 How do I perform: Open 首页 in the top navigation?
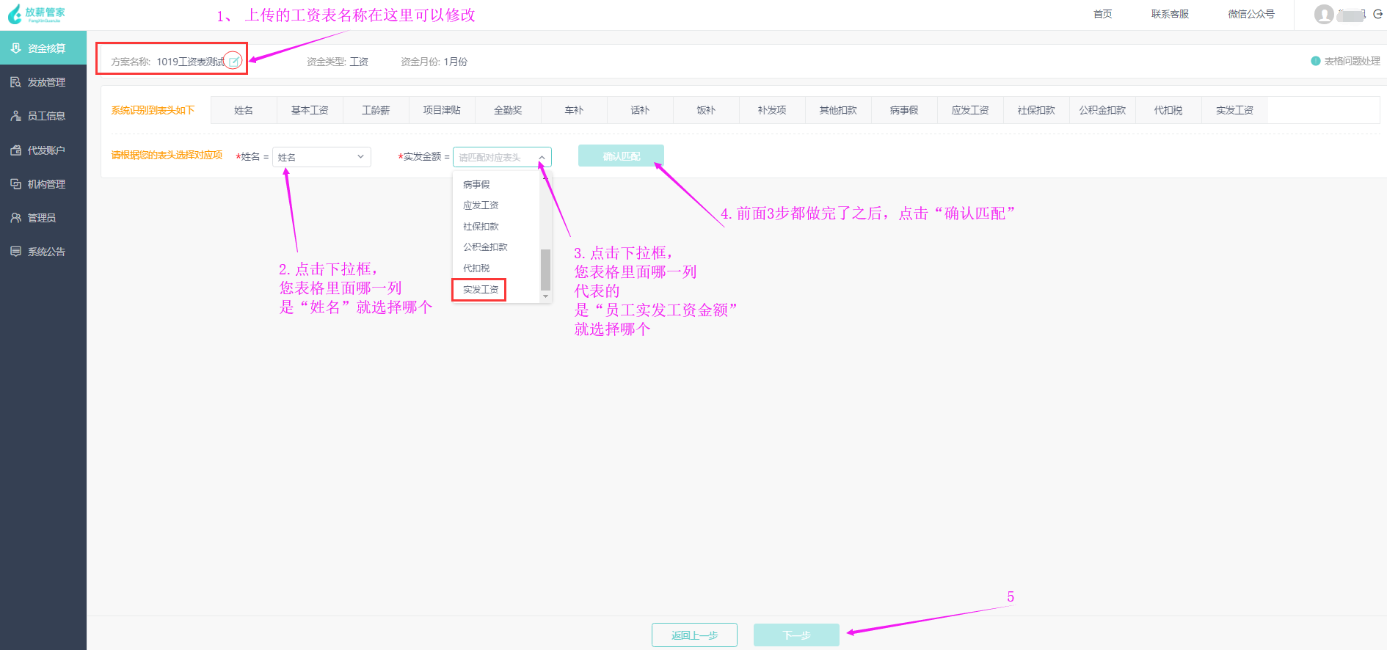(1102, 14)
